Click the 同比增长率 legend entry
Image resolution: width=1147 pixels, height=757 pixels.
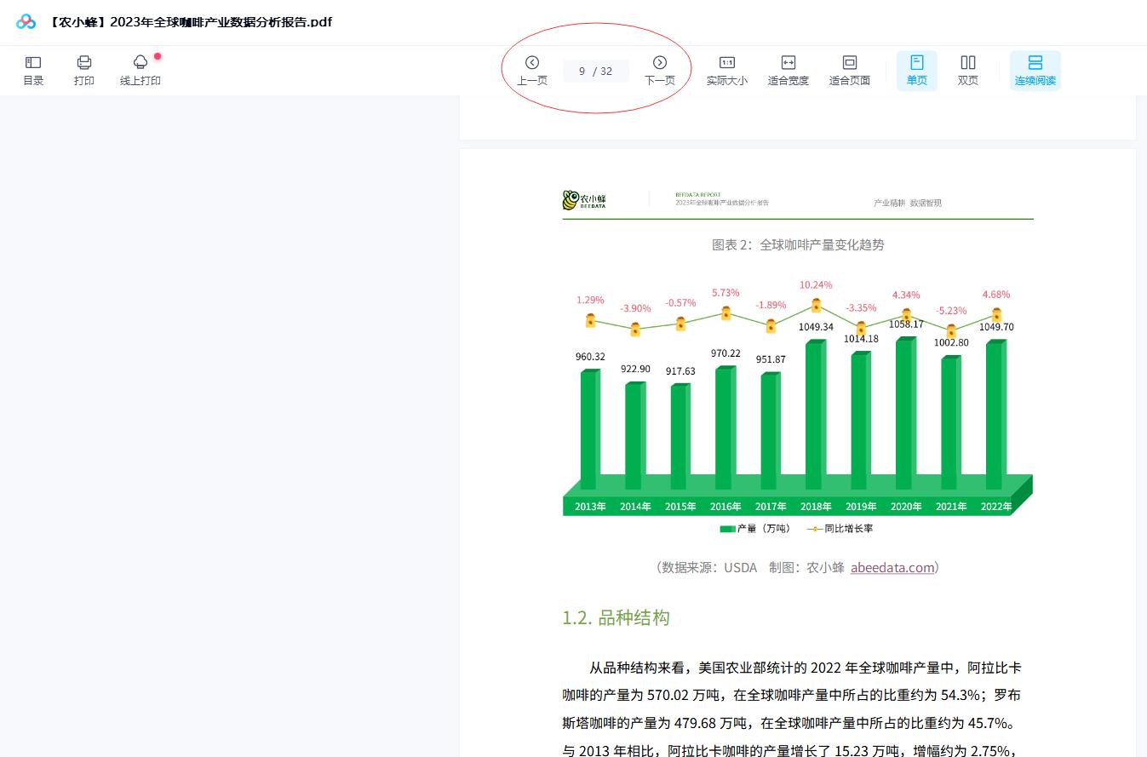(840, 528)
